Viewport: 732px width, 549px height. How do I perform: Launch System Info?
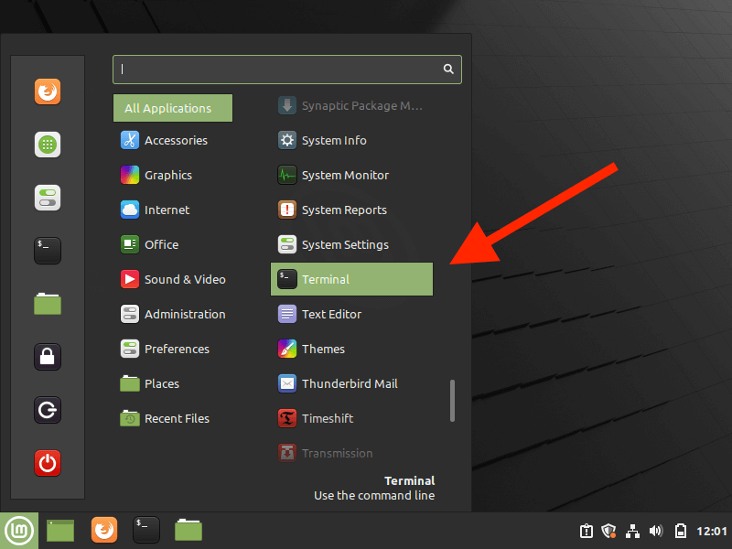point(351,141)
